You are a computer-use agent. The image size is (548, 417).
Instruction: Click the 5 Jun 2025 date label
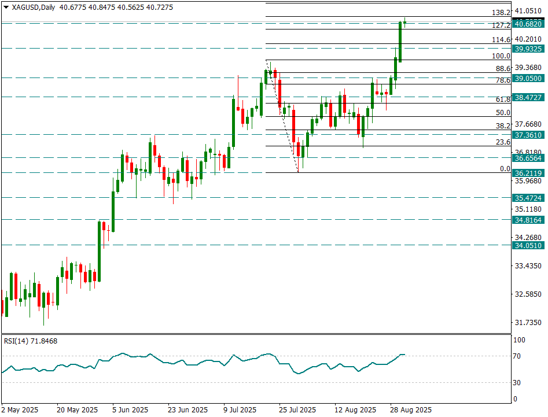130,409
